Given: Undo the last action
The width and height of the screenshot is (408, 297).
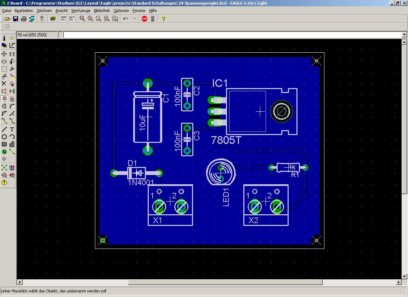Looking at the screenshot, I should (x=126, y=19).
